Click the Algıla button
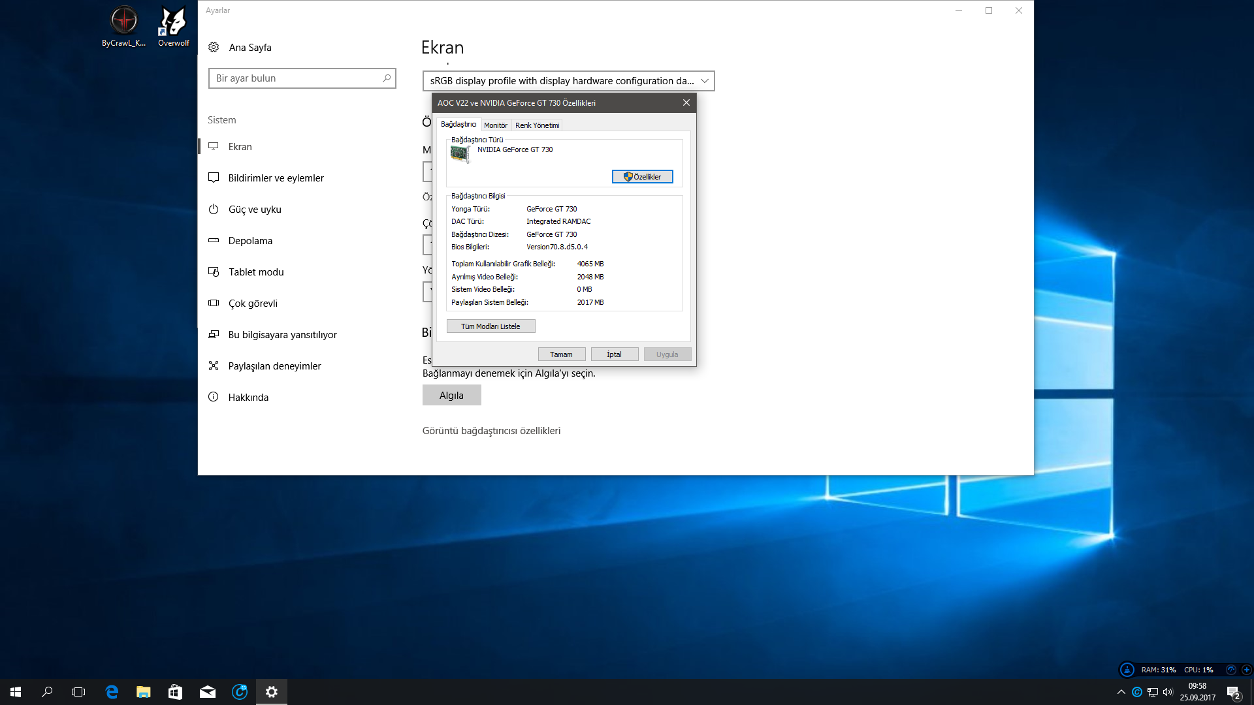Viewport: 1254px width, 705px height. [452, 395]
